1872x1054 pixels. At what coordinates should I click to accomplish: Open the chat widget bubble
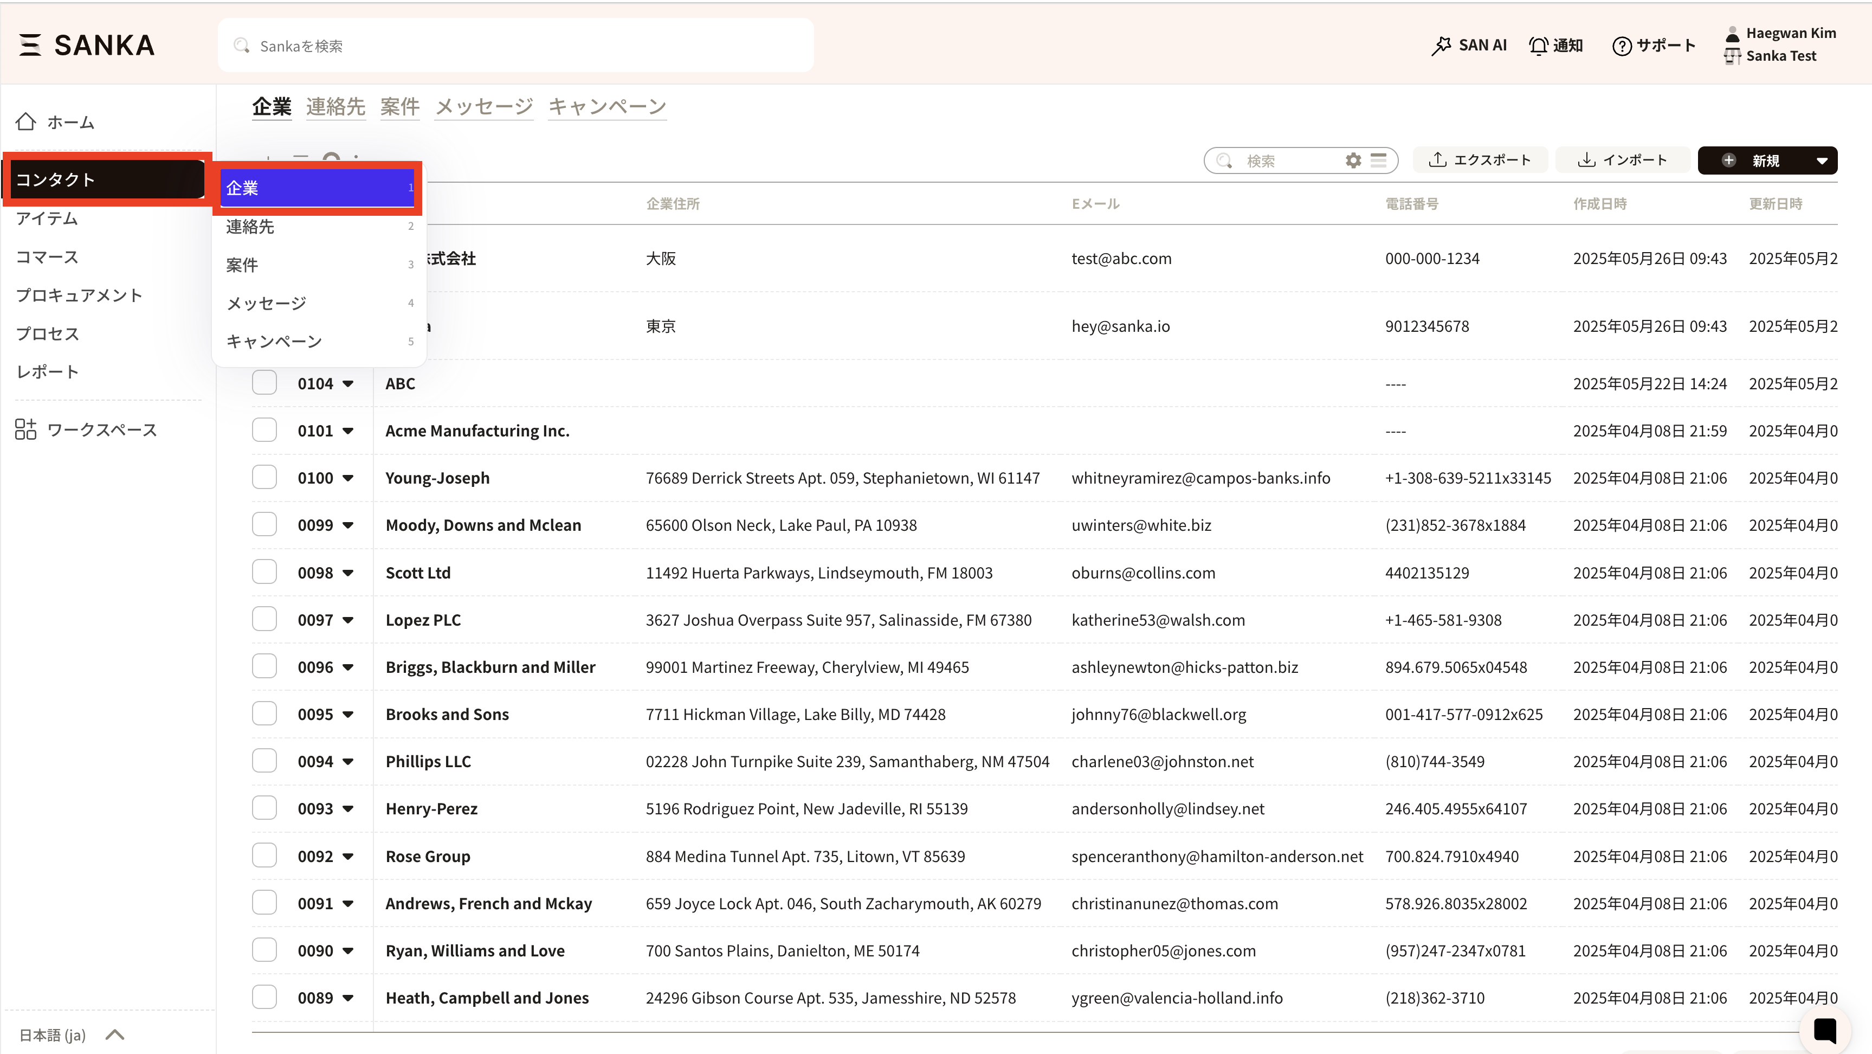1825,1030
